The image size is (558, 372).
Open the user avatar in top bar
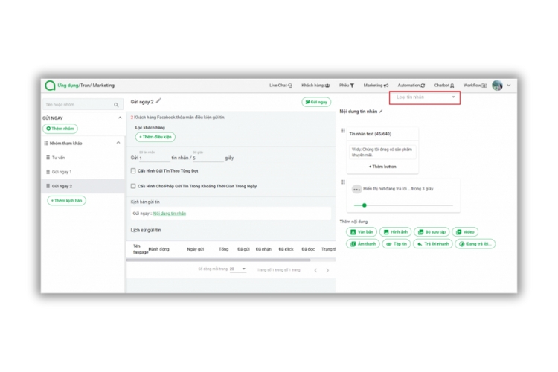point(497,86)
